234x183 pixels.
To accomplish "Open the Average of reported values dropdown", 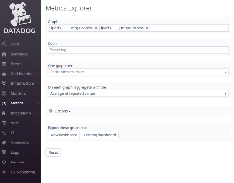I will (138, 93).
